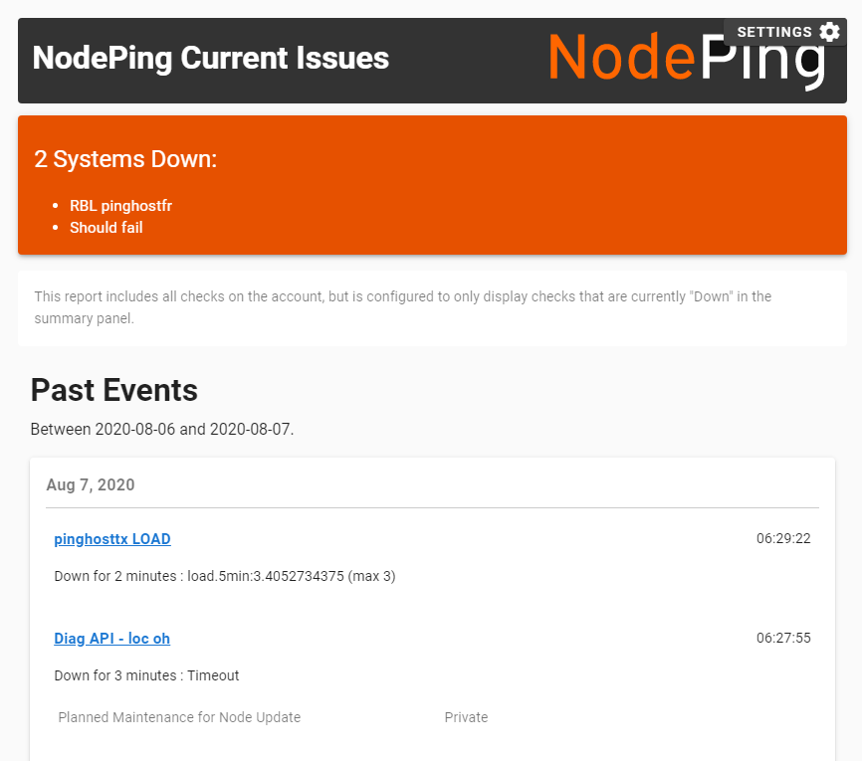Click the NodePing Current Issues title
This screenshot has height=761, width=862.
click(x=211, y=58)
